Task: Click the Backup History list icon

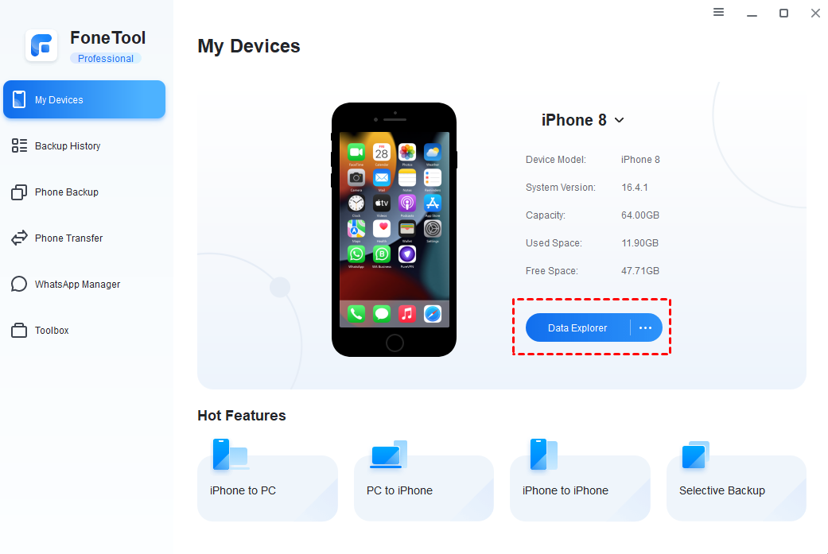Action: [x=19, y=145]
